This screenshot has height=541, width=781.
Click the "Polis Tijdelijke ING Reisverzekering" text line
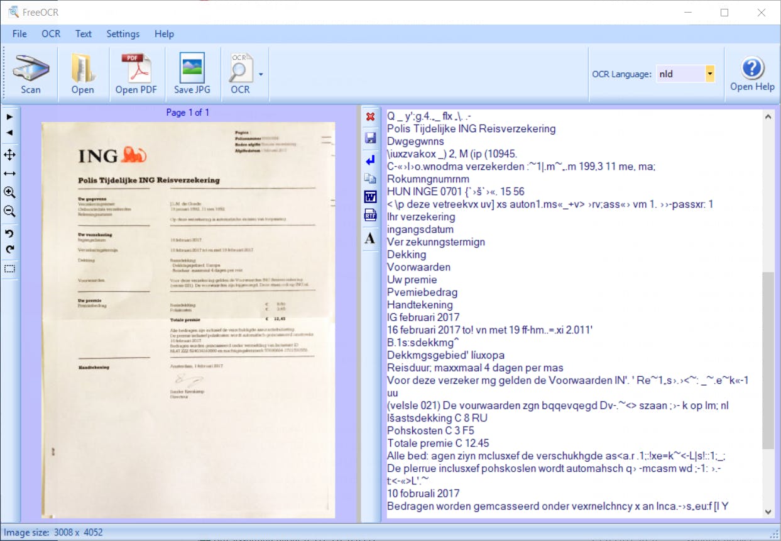click(471, 128)
